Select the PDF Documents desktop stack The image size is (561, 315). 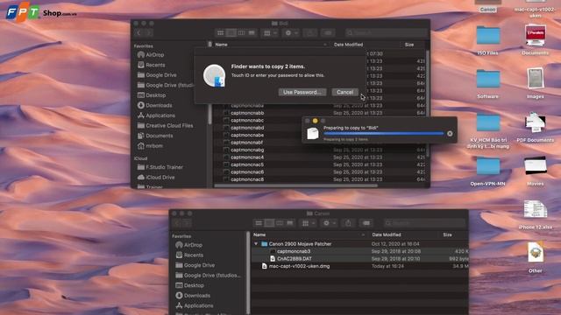535,128
